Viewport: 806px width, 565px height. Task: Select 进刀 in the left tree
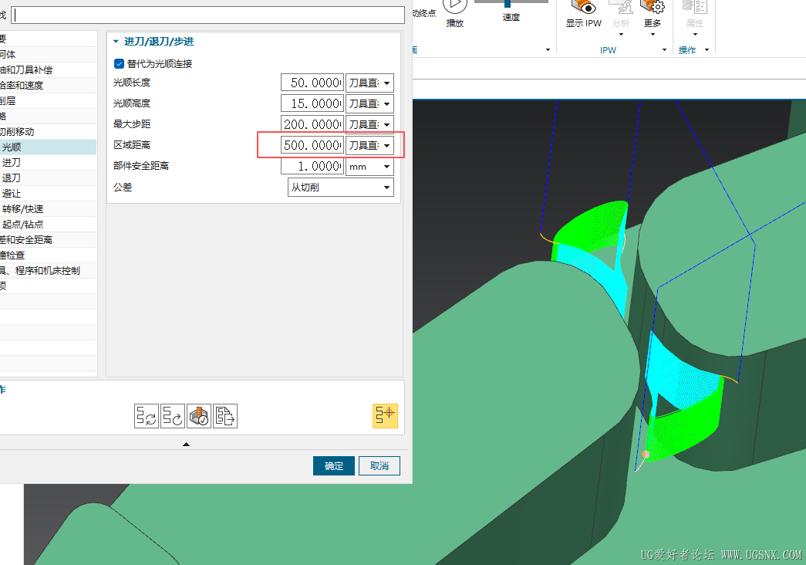click(12, 163)
